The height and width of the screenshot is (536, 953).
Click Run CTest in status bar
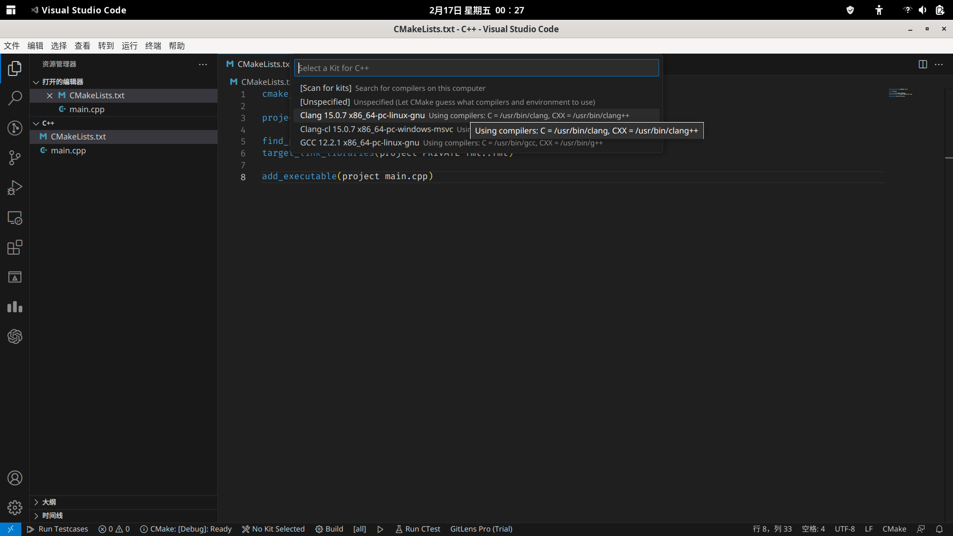tap(417, 530)
